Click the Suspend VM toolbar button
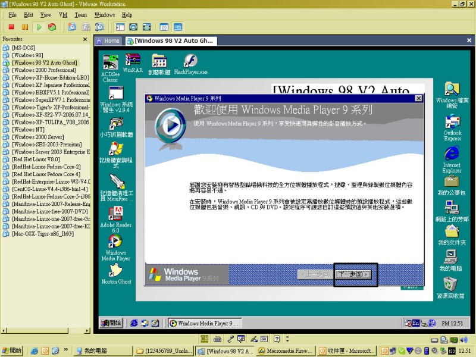Screen dimensions: 476x357 25,27
